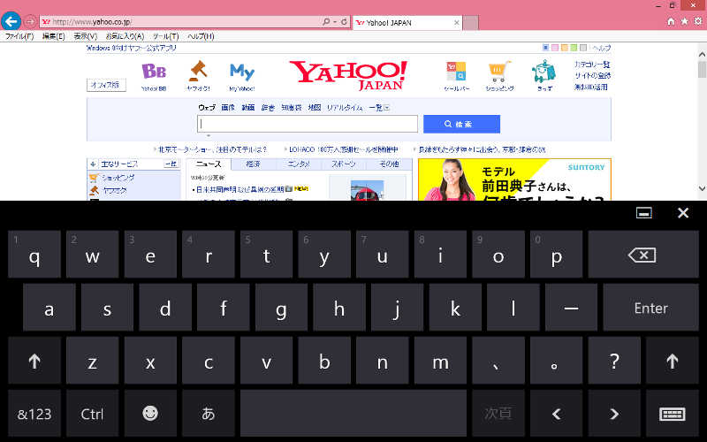707x442 pixels.
Task: Switch to the その他 news tab
Action: 389,164
